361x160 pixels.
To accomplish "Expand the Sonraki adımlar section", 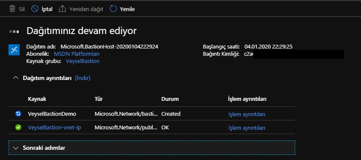I will coord(152,148).
